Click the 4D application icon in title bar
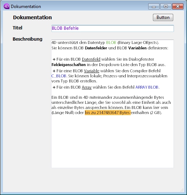187x195 pixels. [x=7, y=6]
